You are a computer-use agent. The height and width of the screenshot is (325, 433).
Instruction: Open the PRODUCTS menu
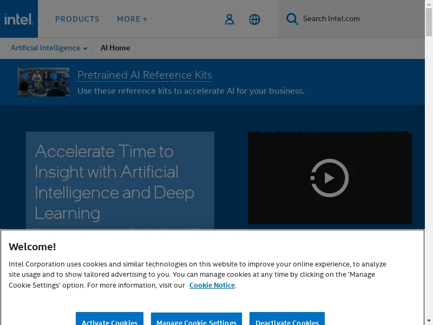tap(77, 19)
